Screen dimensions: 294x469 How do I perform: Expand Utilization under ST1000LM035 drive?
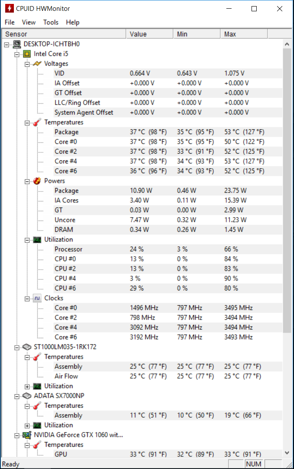pyautogui.click(x=27, y=386)
